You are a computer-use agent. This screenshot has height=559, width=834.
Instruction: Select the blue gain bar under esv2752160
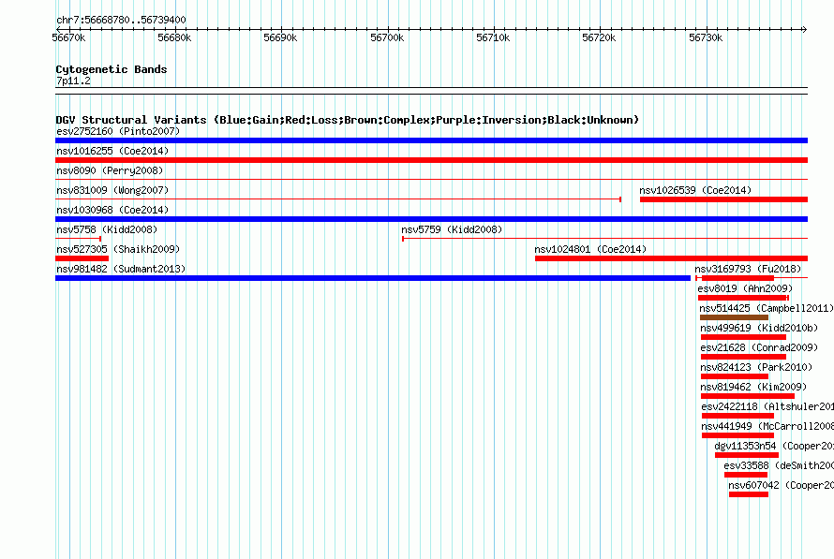[x=431, y=140]
